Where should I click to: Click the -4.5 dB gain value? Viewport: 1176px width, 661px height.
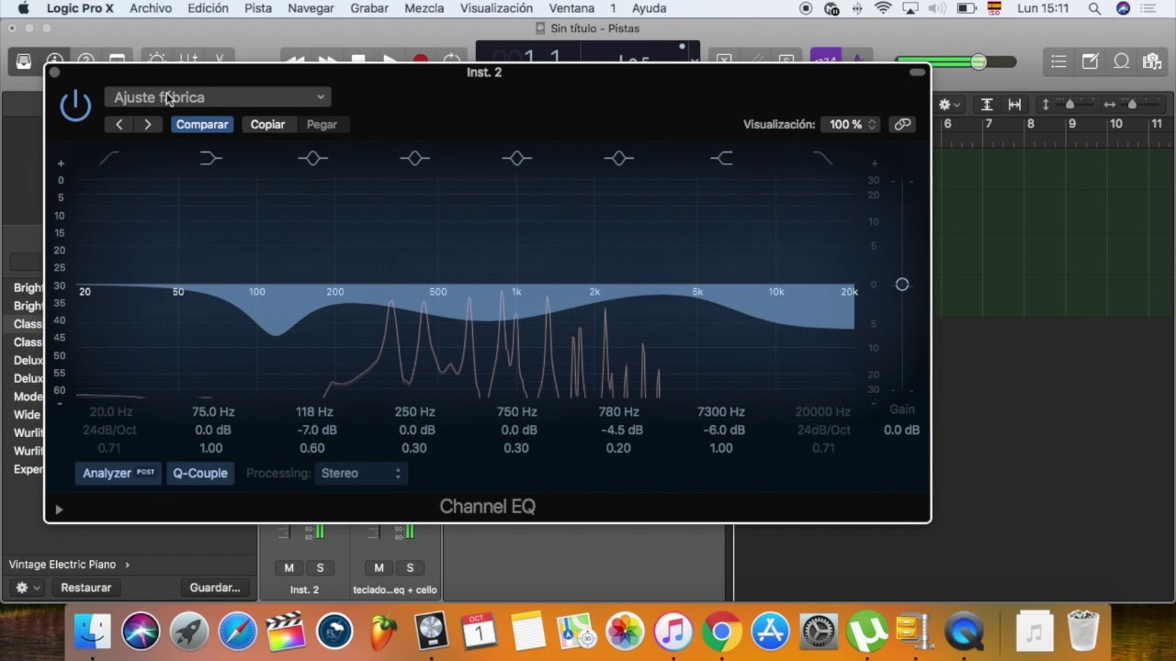[x=622, y=430]
